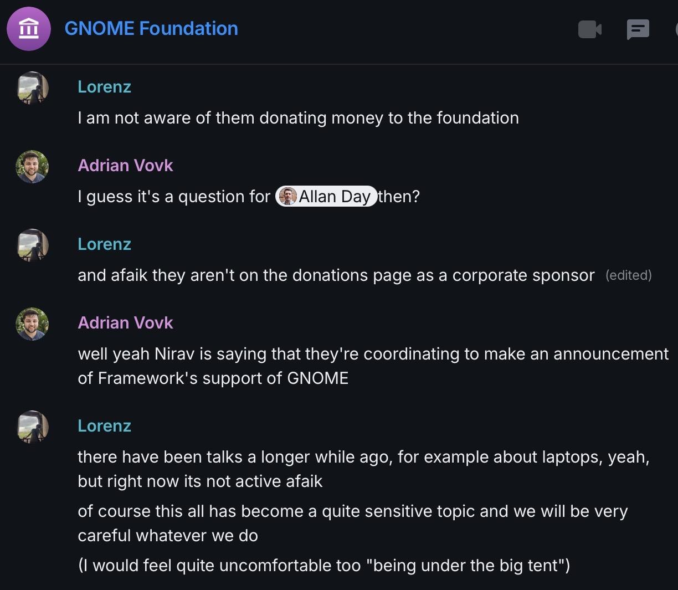Image resolution: width=678 pixels, height=590 pixels.
Task: Open the GNOME Foundation room name header
Action: [x=151, y=28]
